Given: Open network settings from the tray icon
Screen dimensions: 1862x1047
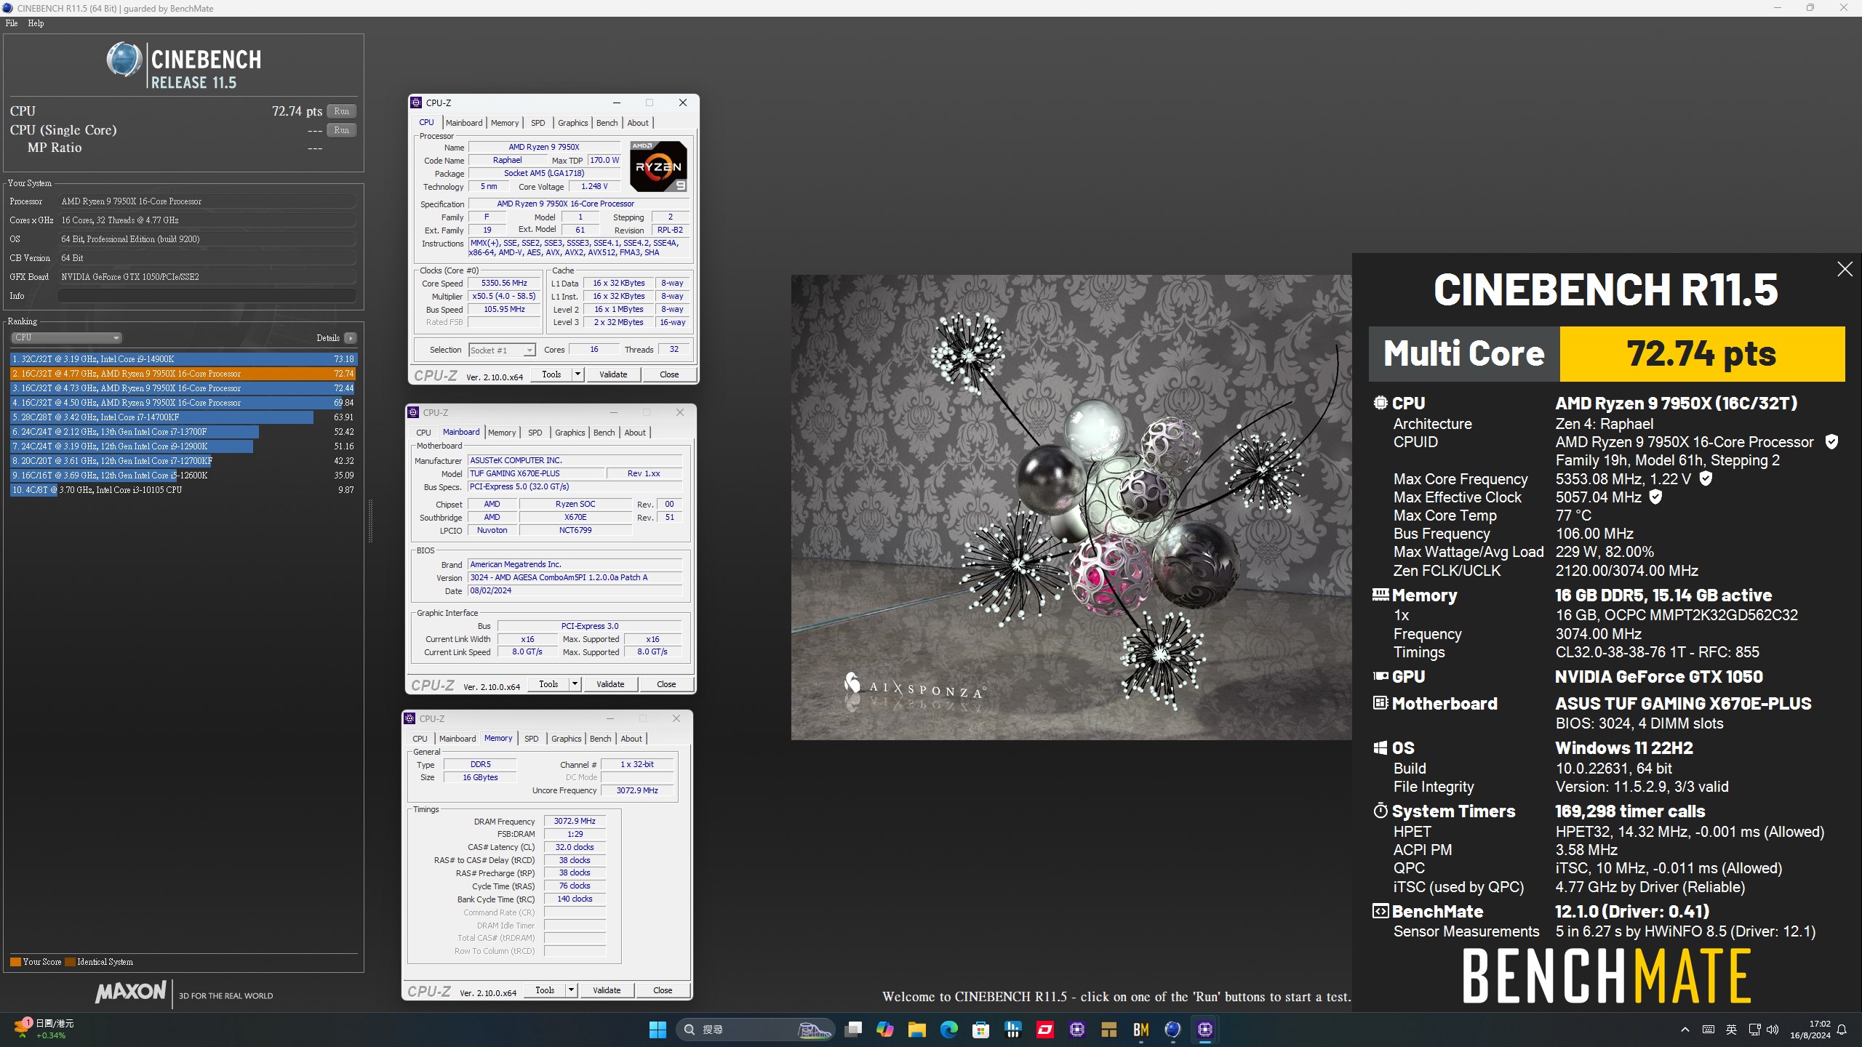Looking at the screenshot, I should 1754,1030.
